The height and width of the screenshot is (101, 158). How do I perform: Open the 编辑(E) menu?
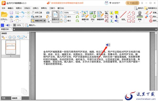11,8
